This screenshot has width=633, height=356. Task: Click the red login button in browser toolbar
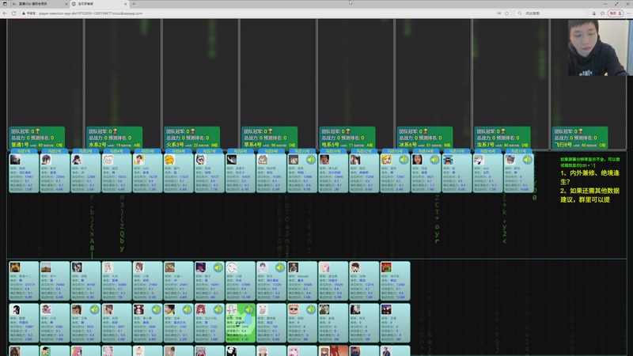(615, 13)
